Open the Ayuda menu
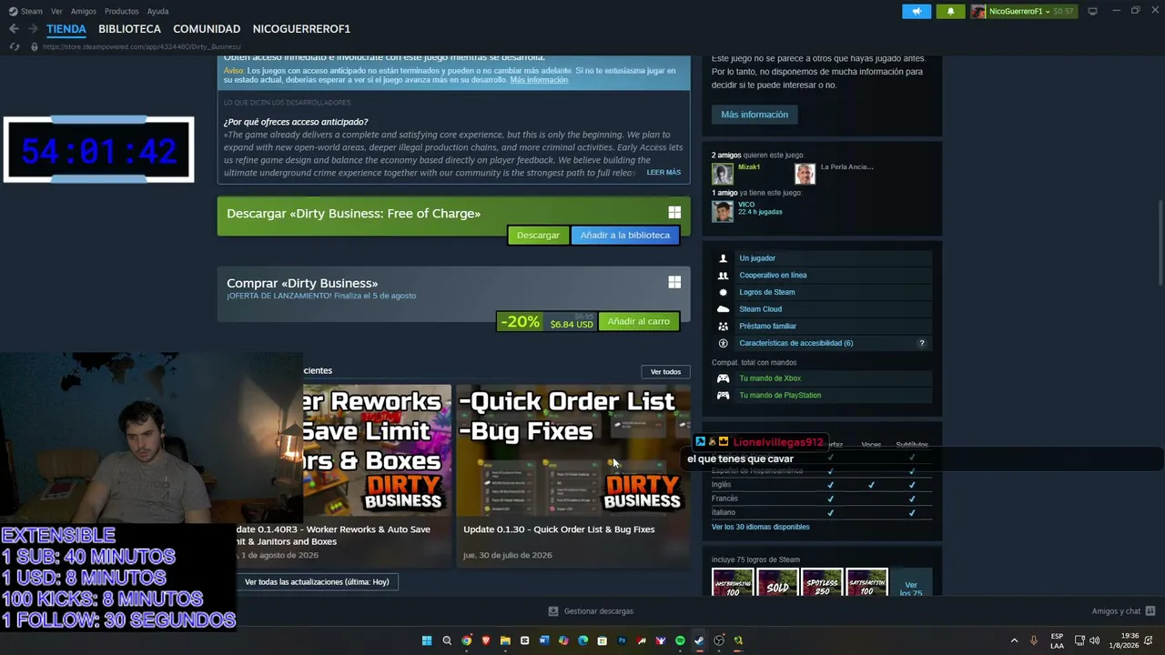 [157, 11]
